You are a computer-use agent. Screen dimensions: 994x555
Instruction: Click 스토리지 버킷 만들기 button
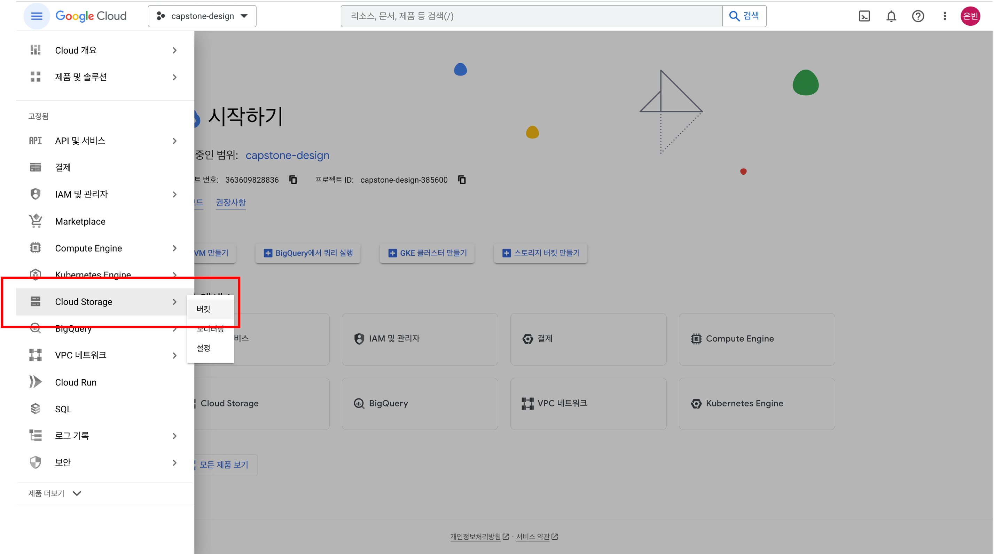[x=540, y=253]
